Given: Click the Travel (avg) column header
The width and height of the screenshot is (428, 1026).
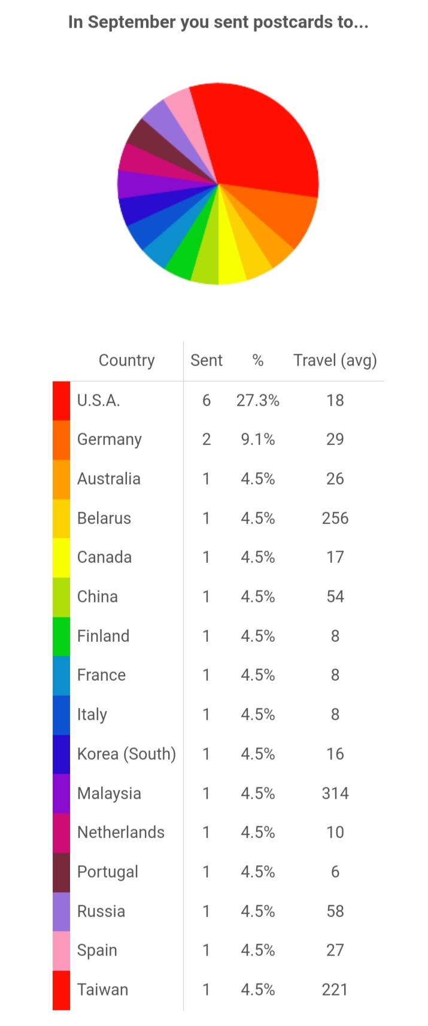Looking at the screenshot, I should click(335, 360).
